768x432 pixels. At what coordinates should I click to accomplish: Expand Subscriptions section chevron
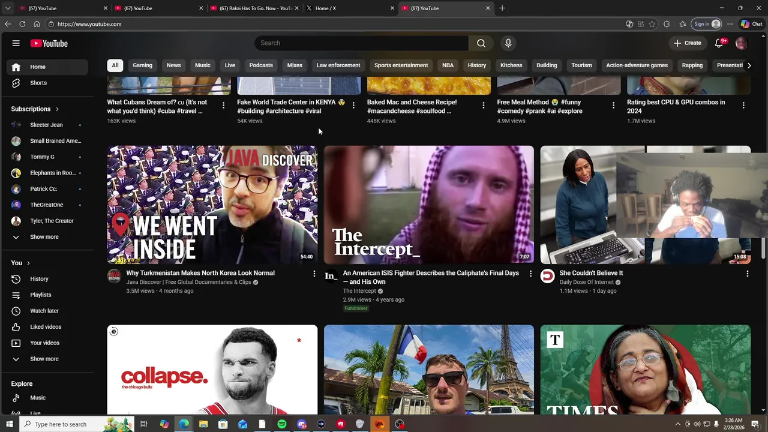coord(57,109)
